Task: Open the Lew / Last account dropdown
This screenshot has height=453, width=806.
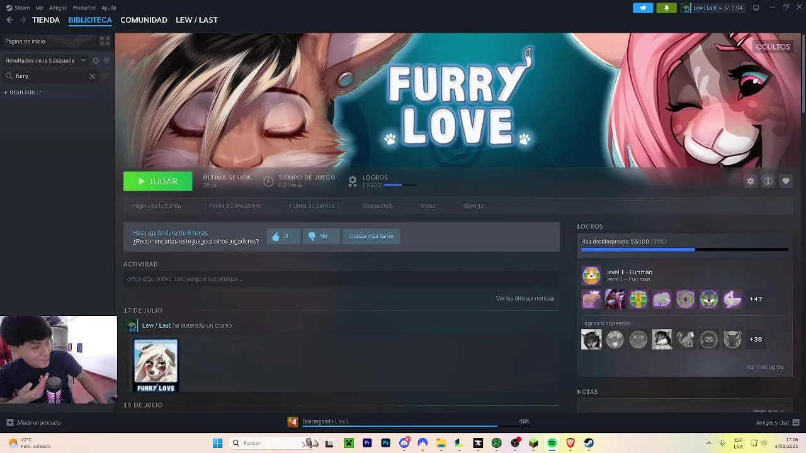Action: (712, 8)
